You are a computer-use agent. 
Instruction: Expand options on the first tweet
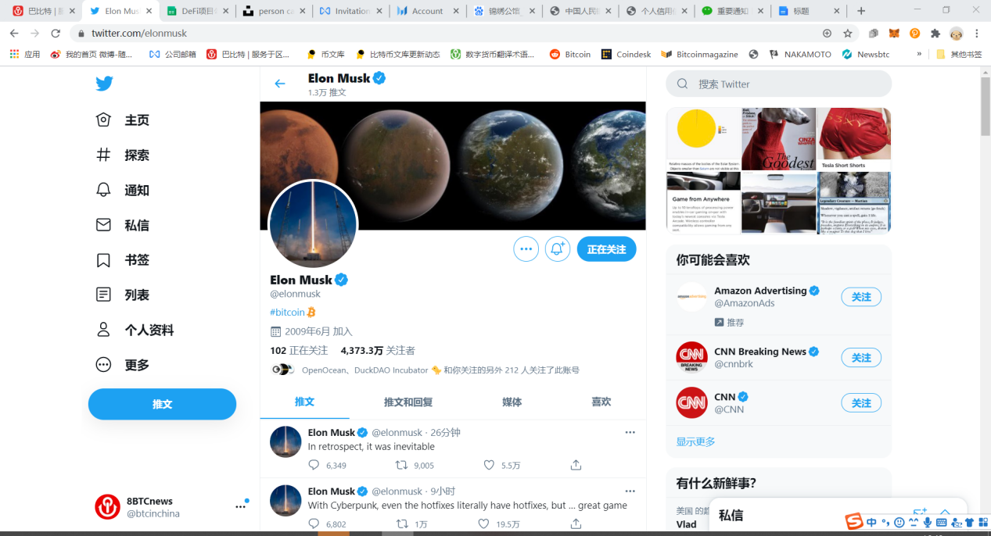(x=630, y=432)
